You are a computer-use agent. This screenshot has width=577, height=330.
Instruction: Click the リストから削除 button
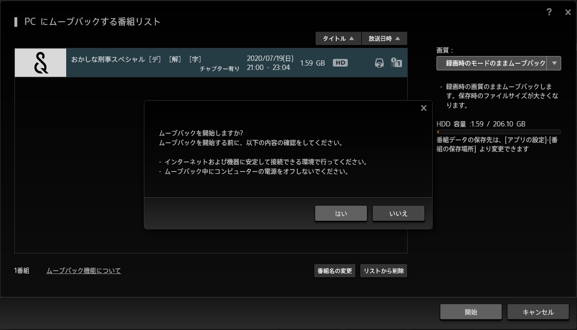point(383,271)
